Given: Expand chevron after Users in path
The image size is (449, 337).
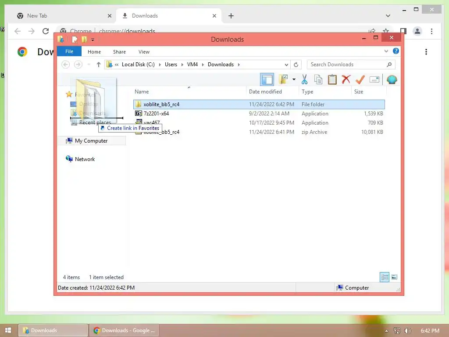Looking at the screenshot, I should (x=182, y=65).
